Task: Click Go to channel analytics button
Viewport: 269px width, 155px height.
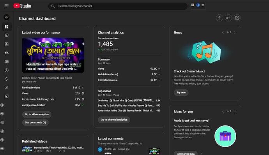Action: pos(114,120)
